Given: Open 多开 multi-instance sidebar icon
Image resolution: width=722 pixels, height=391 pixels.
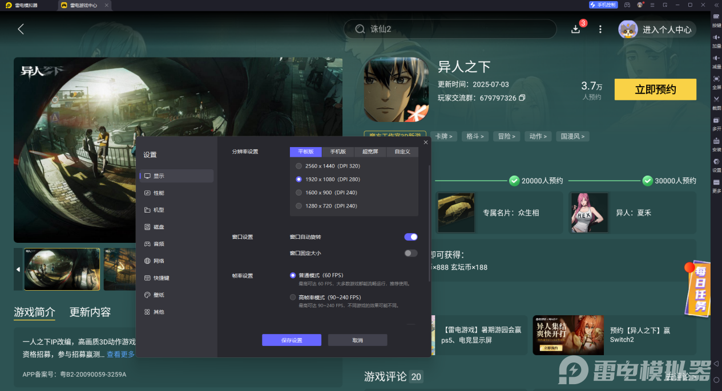Looking at the screenshot, I should [x=716, y=123].
